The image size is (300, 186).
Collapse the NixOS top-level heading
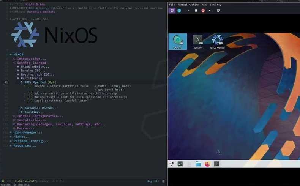pos(18,55)
